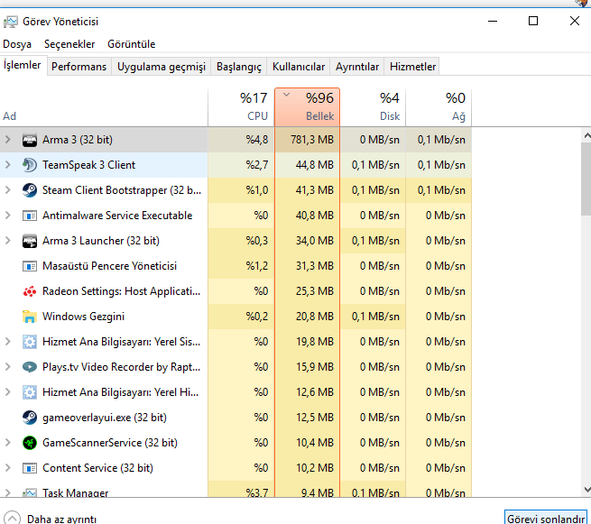
Task: Click the Daha az ayrıntı link
Action: click(x=62, y=519)
